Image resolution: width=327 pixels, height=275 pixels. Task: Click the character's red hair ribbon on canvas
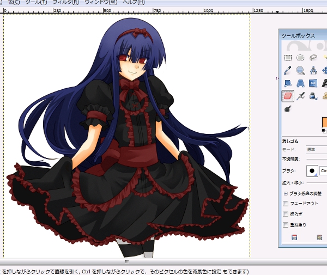pos(142,32)
